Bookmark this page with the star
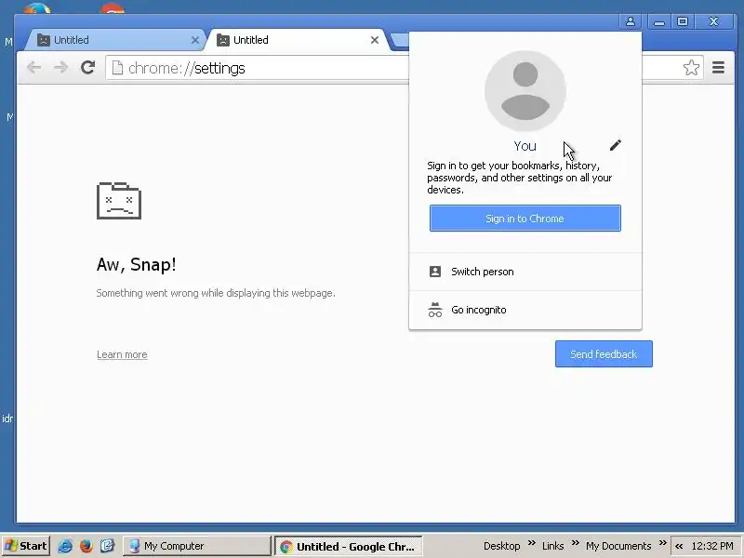Viewport: 744px width, 558px height. pos(691,68)
